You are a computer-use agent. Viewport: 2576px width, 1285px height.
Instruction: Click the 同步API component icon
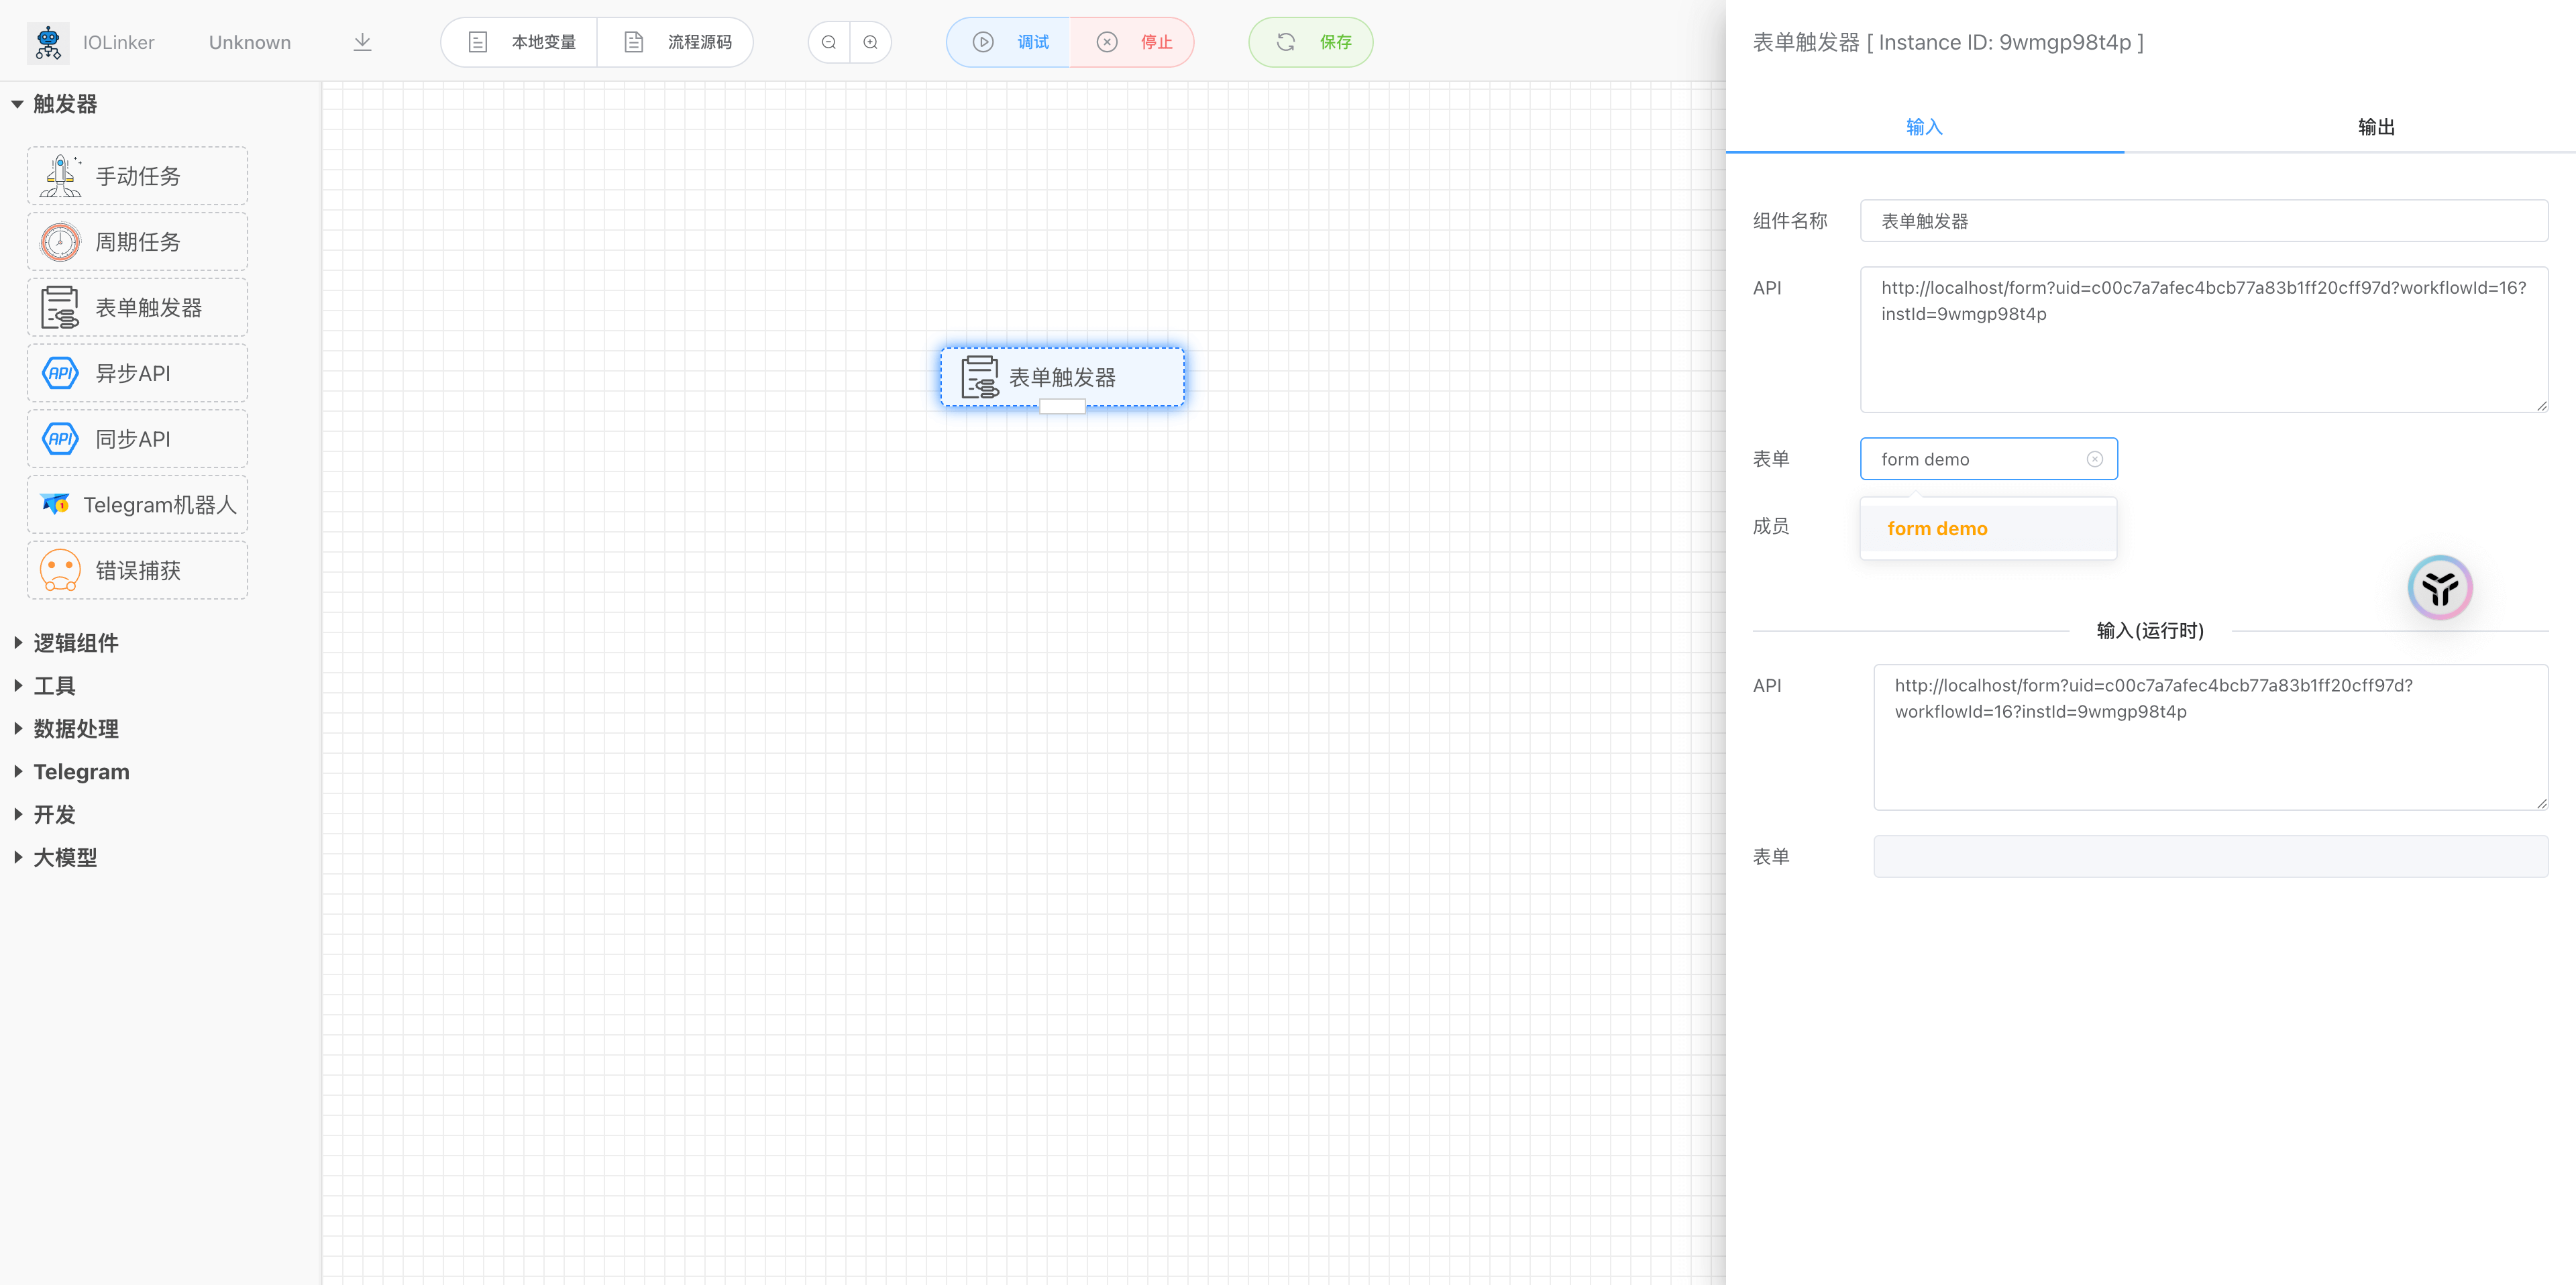(x=60, y=438)
